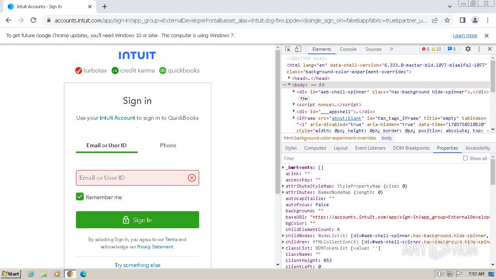Viewport: 496px width, 279px height.
Task: Click the Chrome back arrow
Action: click(x=9, y=20)
